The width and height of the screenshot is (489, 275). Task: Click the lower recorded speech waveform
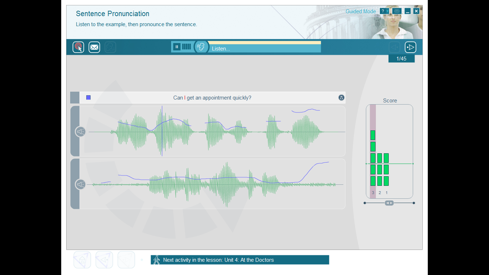[x=214, y=185]
